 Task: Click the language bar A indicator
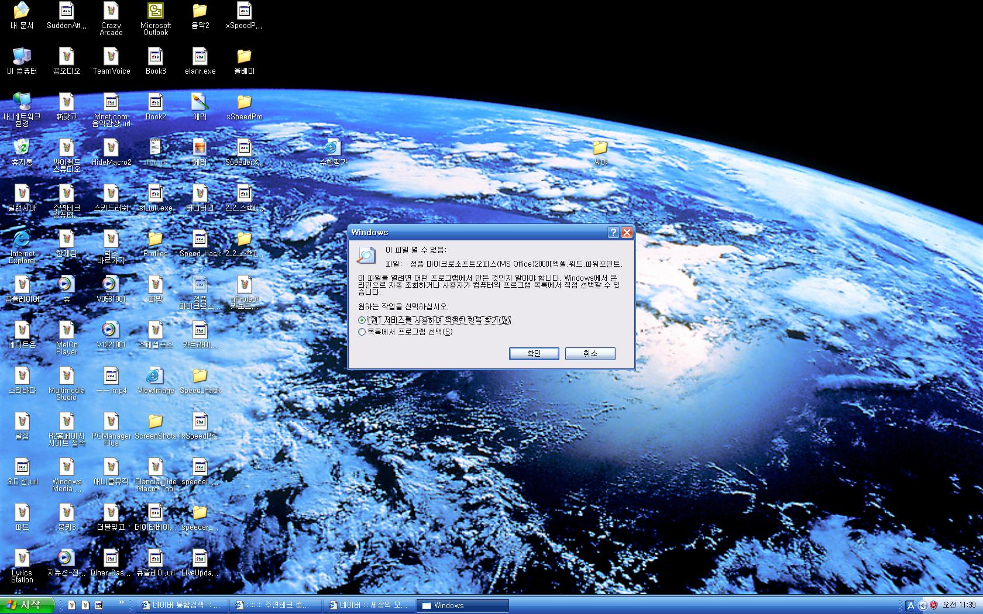[x=910, y=605]
